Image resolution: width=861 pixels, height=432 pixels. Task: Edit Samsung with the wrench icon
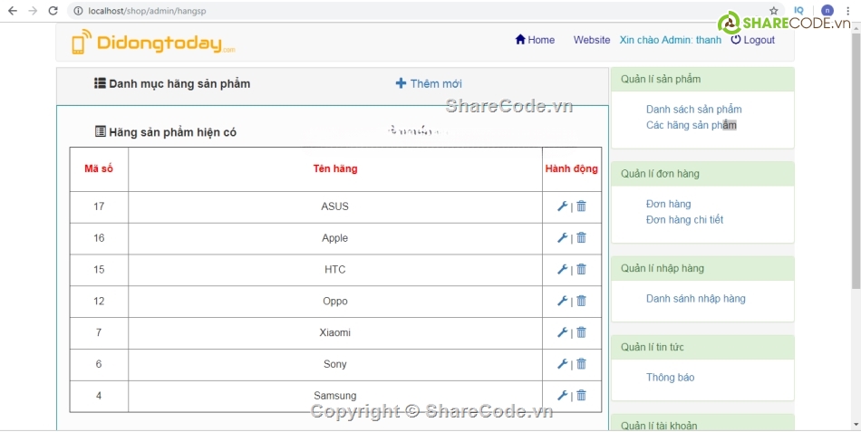562,395
